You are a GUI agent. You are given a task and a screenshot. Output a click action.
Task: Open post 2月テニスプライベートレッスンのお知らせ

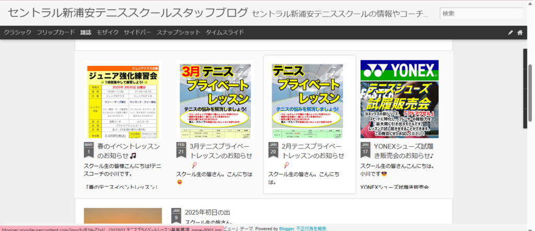(313, 155)
